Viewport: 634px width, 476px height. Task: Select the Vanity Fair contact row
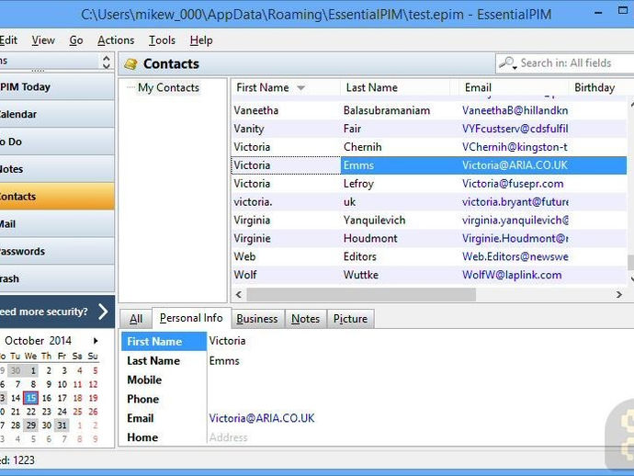429,129
